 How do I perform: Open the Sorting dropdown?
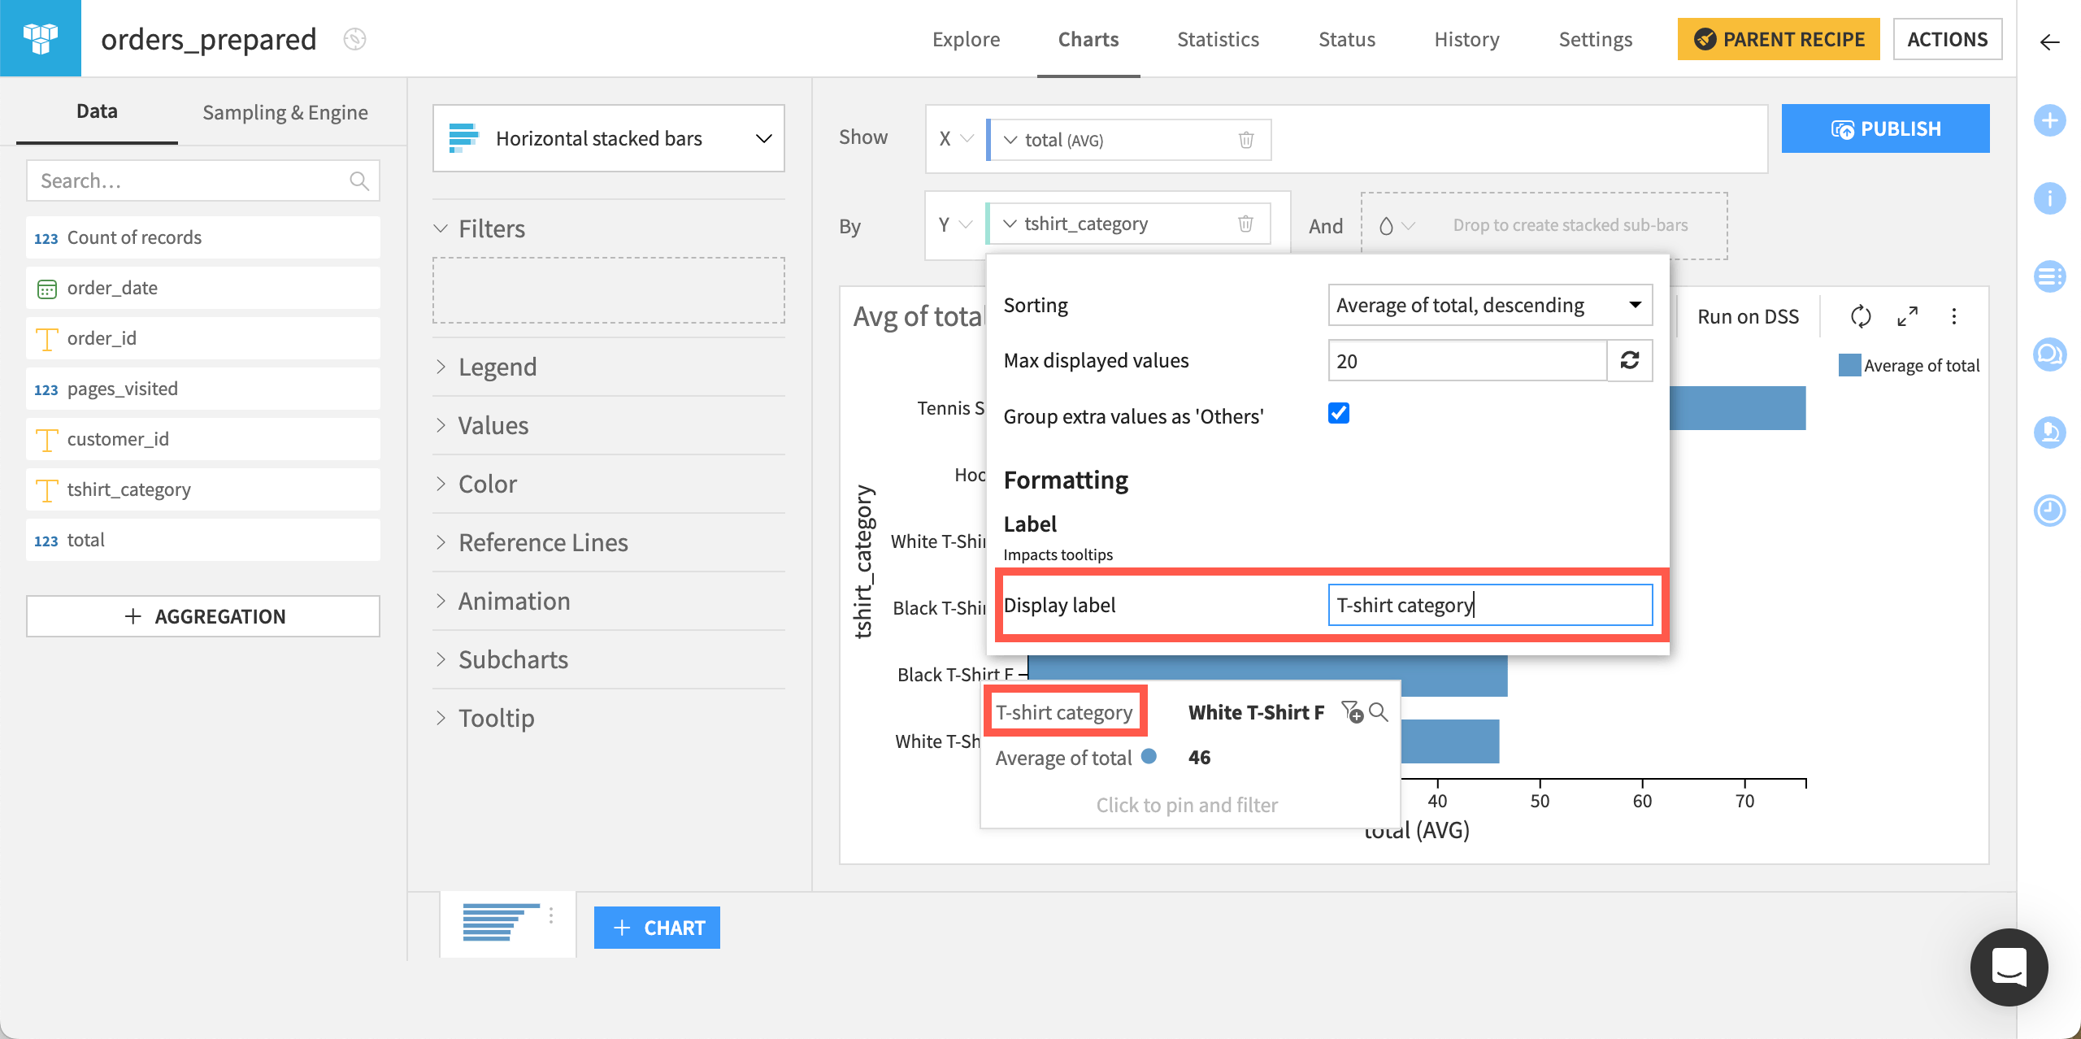point(1490,304)
